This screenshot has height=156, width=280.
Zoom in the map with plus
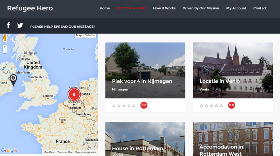click(x=5, y=47)
